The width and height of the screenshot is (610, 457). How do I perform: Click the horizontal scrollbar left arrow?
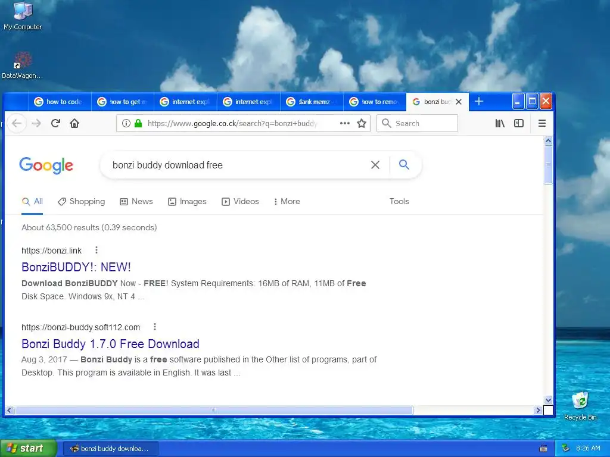tap(10, 410)
